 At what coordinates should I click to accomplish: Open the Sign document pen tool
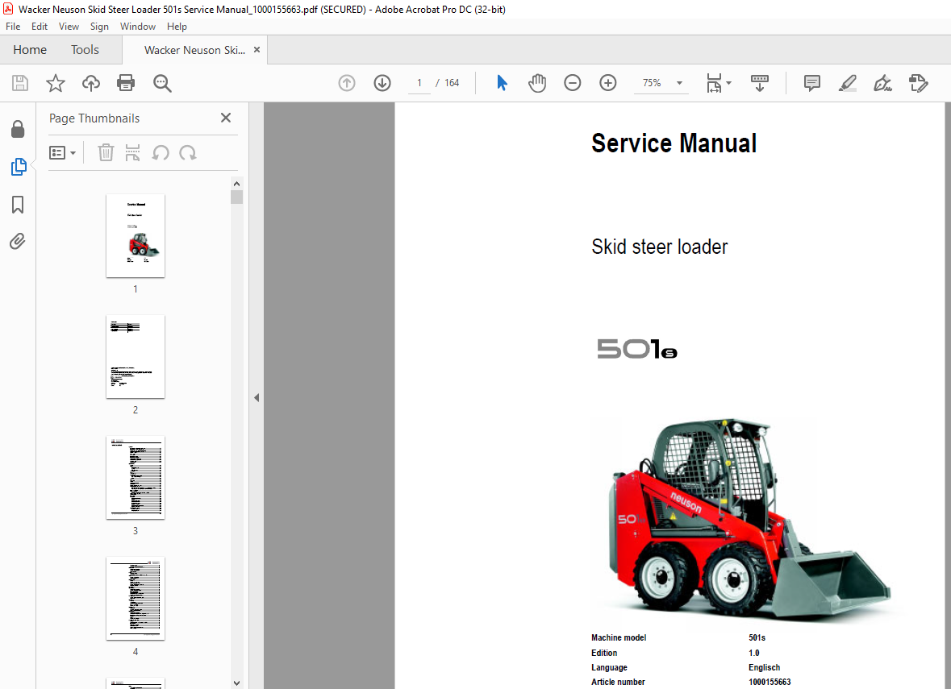pos(882,83)
